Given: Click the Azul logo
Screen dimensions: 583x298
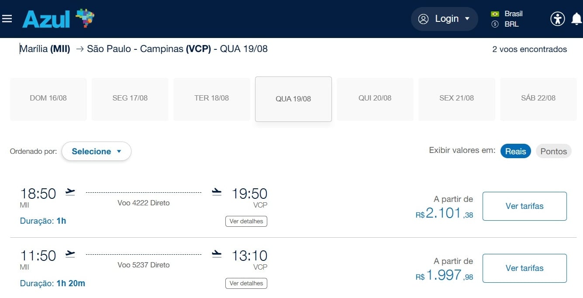Looking at the screenshot, I should click(x=59, y=19).
